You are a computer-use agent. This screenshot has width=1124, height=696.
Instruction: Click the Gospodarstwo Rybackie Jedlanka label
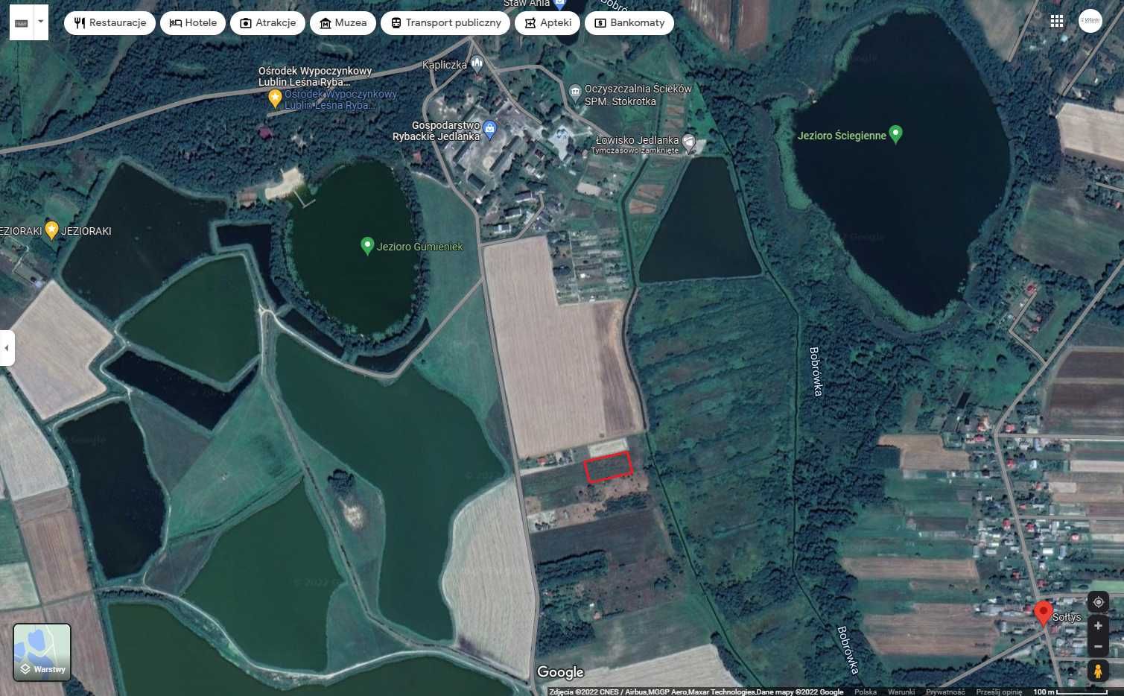[x=436, y=131]
